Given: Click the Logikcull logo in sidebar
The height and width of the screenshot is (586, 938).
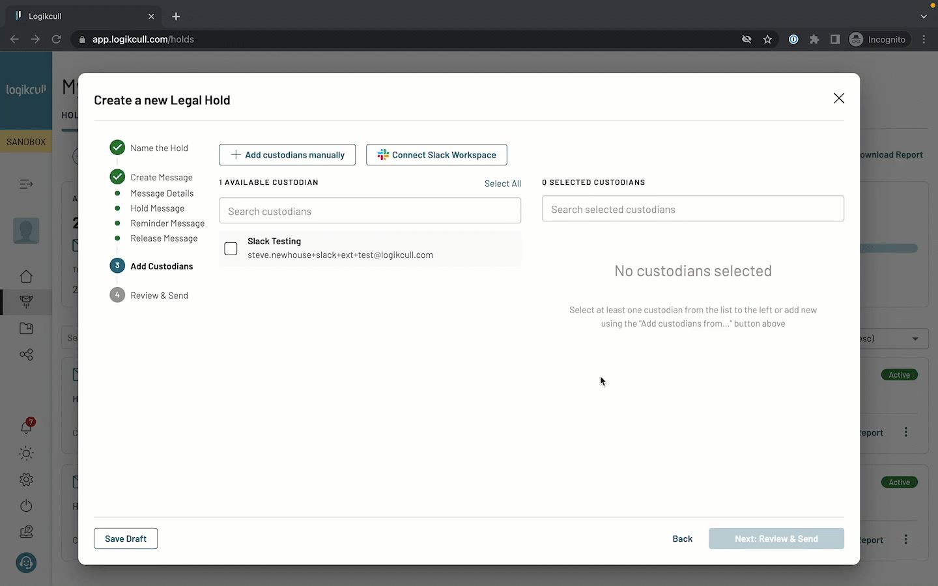Looking at the screenshot, I should (x=26, y=90).
